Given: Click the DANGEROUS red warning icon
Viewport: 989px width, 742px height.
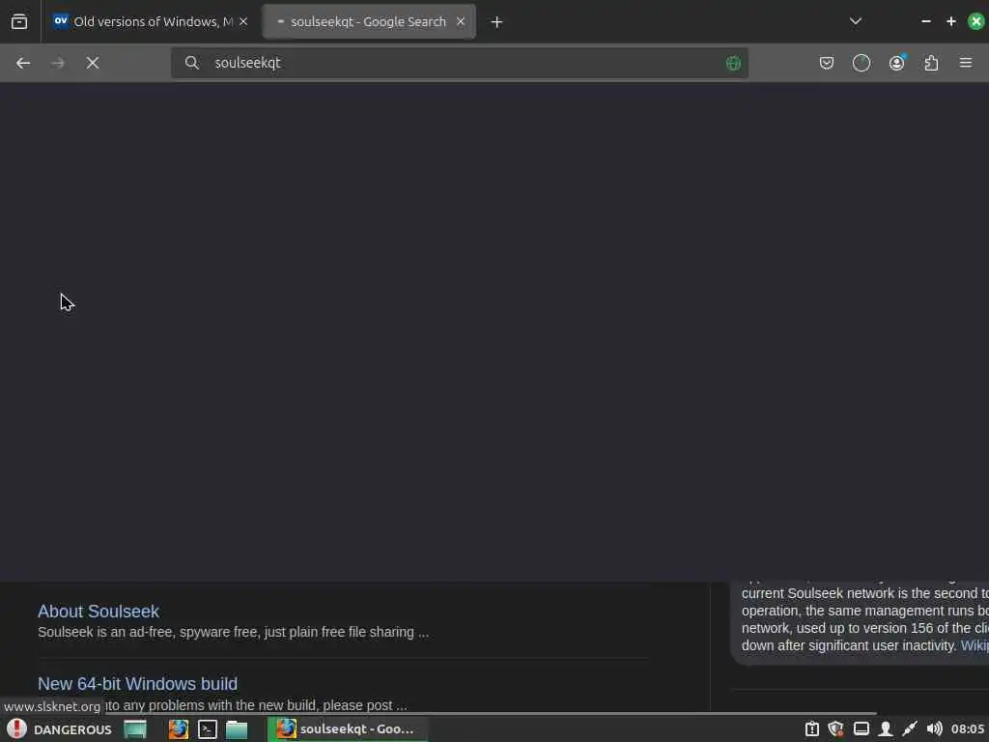Looking at the screenshot, I should click(17, 728).
